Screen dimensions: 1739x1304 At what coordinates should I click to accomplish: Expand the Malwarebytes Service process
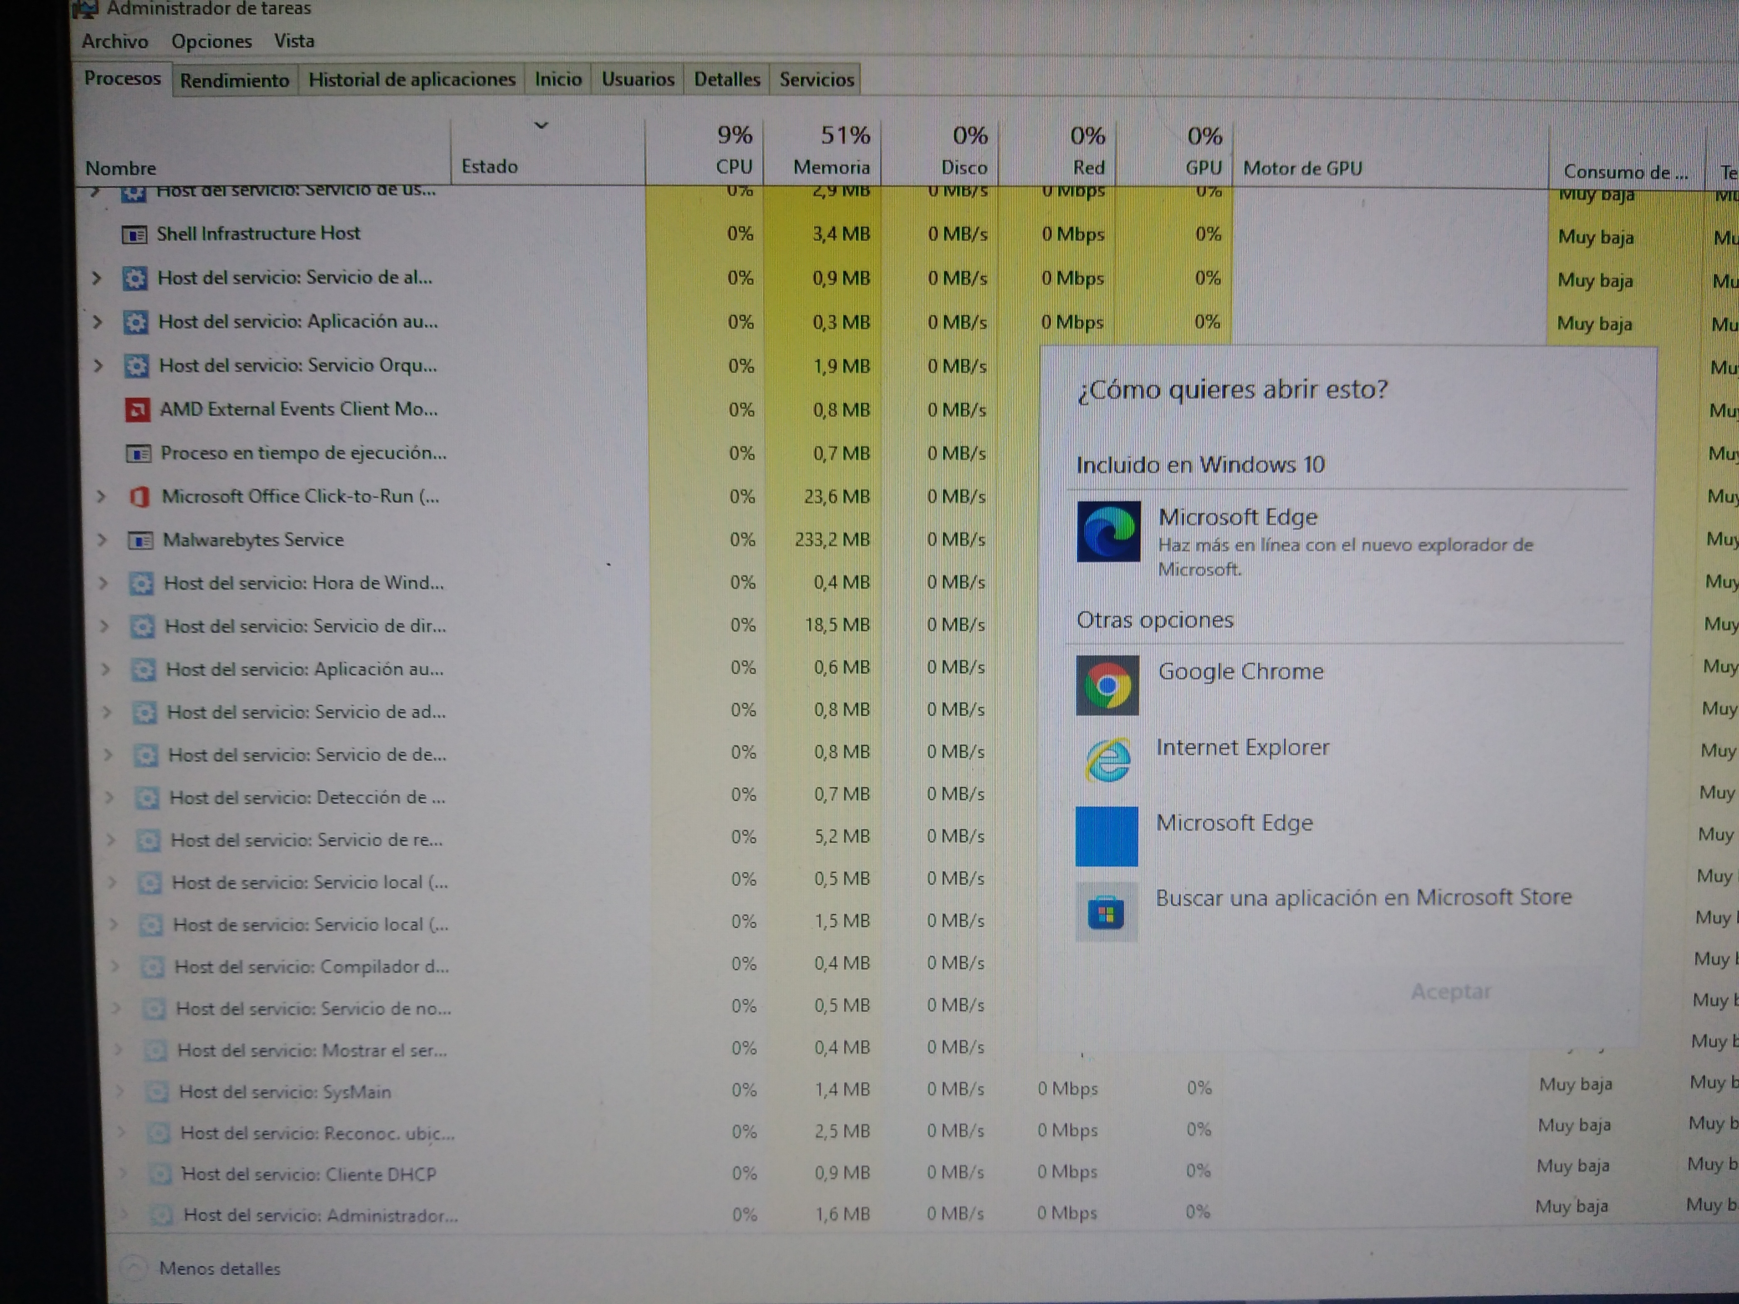pos(102,540)
